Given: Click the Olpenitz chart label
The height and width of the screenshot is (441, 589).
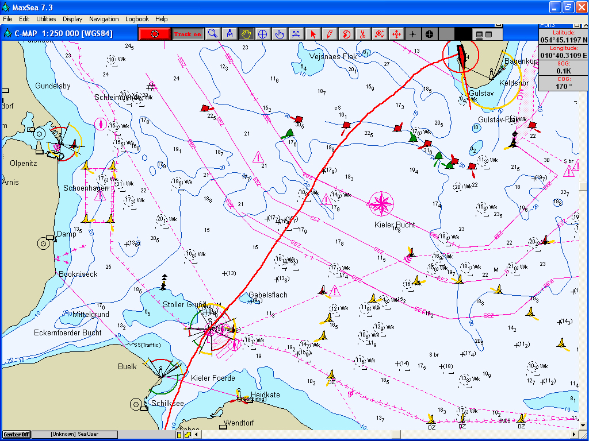Looking at the screenshot, I should point(23,164).
